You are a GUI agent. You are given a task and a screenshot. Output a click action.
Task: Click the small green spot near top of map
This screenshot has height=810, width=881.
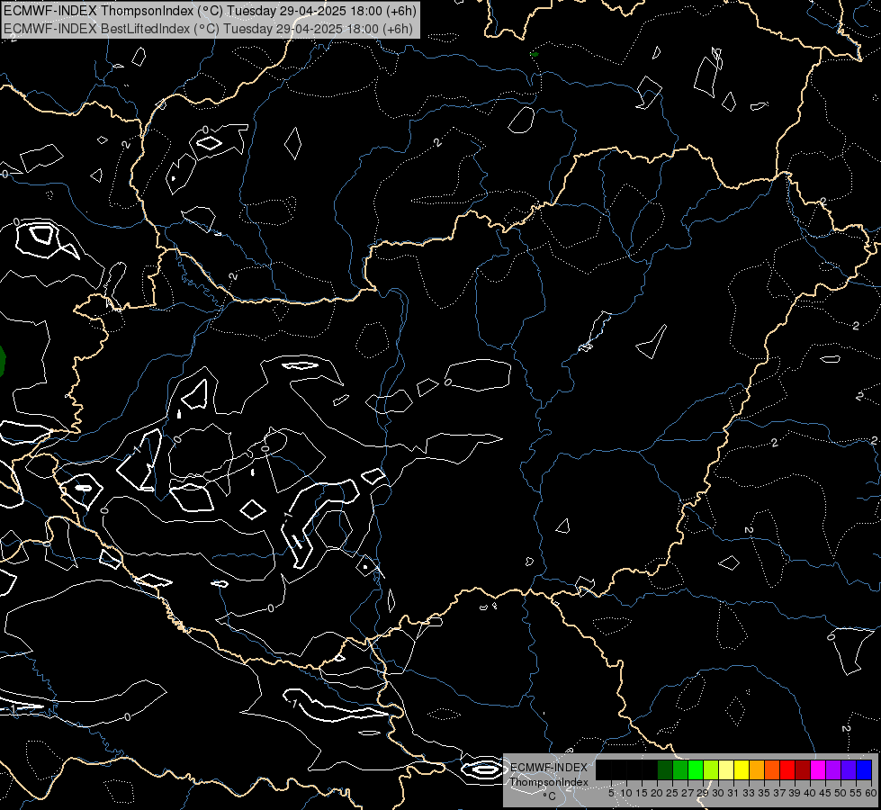pos(535,54)
